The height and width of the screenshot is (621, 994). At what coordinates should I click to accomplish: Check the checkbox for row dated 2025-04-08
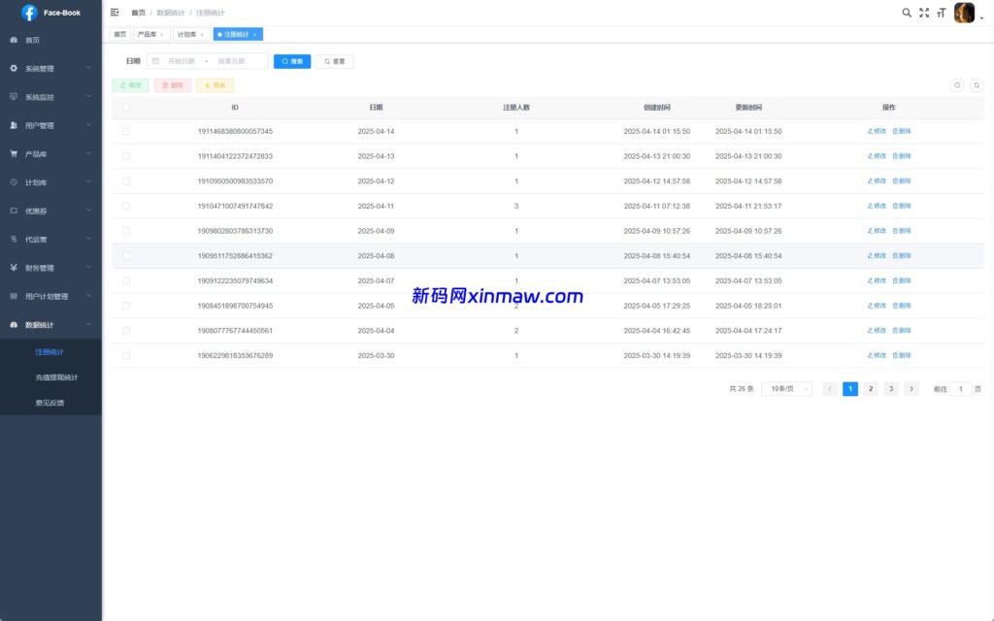point(125,255)
